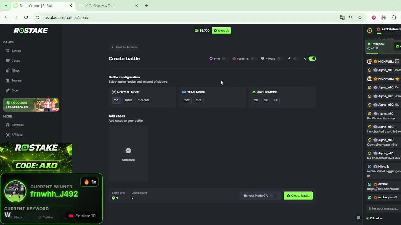401x225 pixels.
Task: Open the Extensions puzzle menu
Action: coord(394,17)
